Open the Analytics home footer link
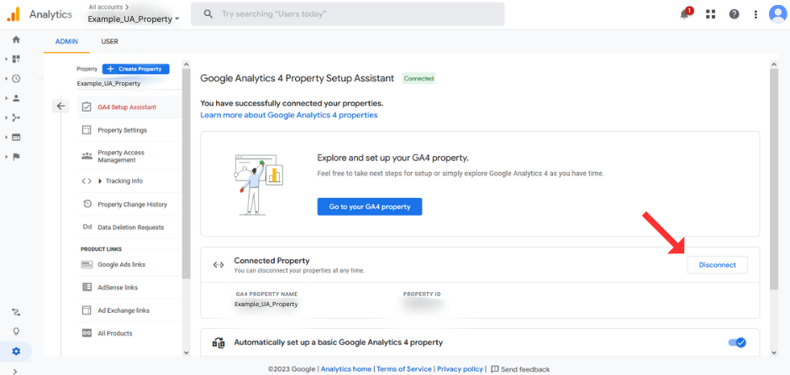790x375 pixels. pyautogui.click(x=346, y=369)
